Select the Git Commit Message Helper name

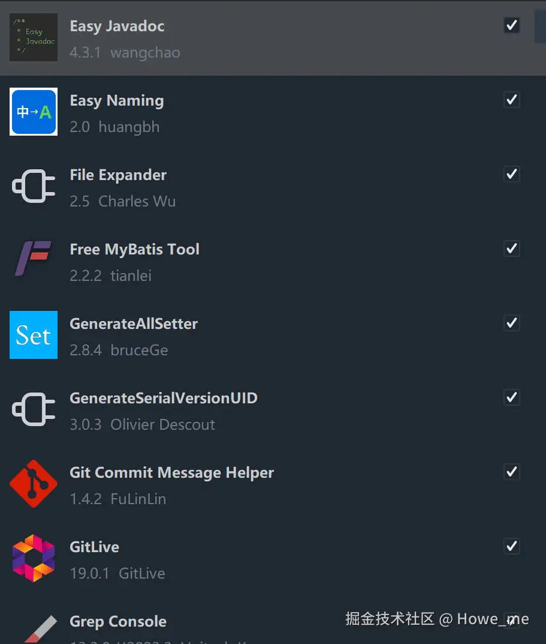171,473
